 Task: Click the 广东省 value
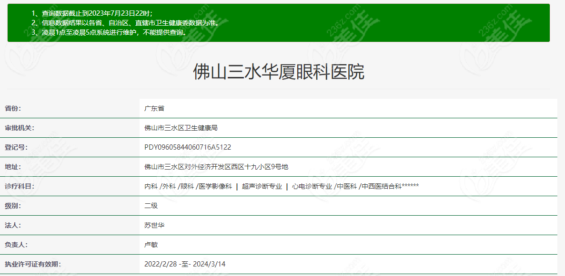[154, 108]
